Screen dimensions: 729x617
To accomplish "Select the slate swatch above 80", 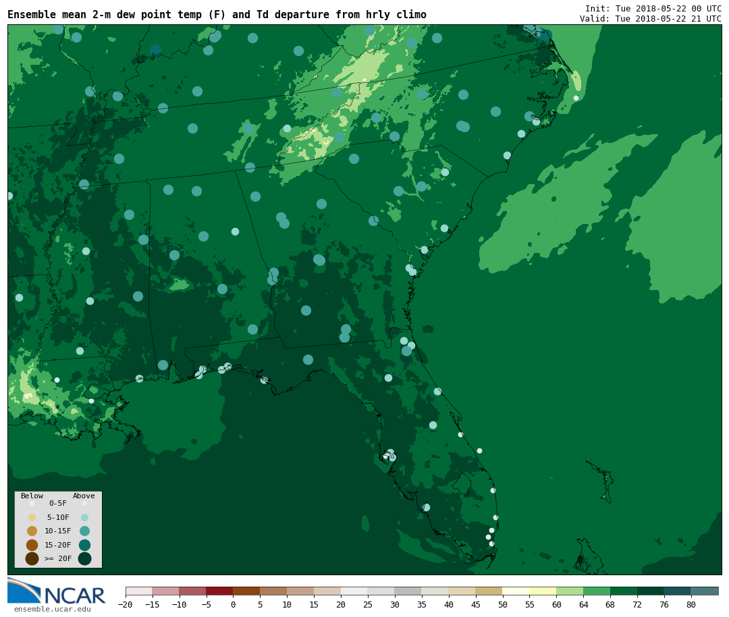I will [705, 591].
